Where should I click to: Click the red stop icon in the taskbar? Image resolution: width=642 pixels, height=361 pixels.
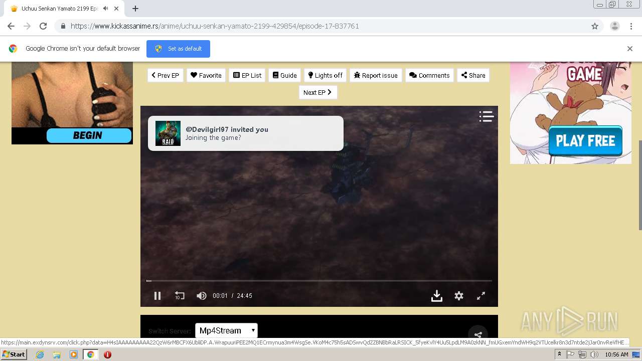tap(107, 354)
